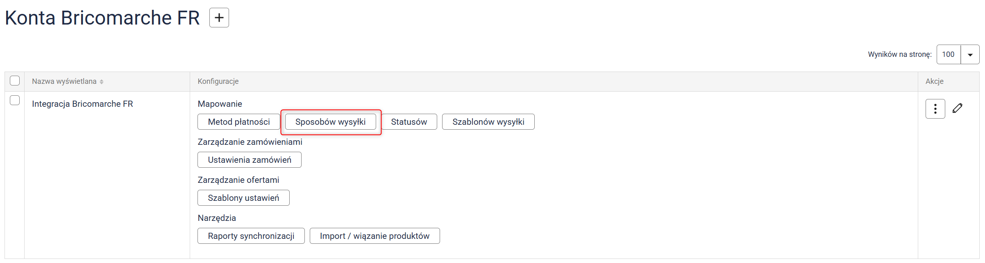This screenshot has height=263, width=985.
Task: Expand the results per page dropdown arrow
Action: [x=970, y=55]
